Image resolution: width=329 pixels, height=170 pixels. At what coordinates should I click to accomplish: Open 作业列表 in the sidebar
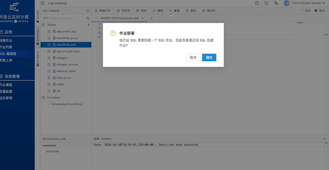(x=6, y=47)
